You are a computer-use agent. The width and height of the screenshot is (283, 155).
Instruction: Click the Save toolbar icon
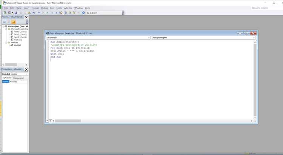(16, 12)
